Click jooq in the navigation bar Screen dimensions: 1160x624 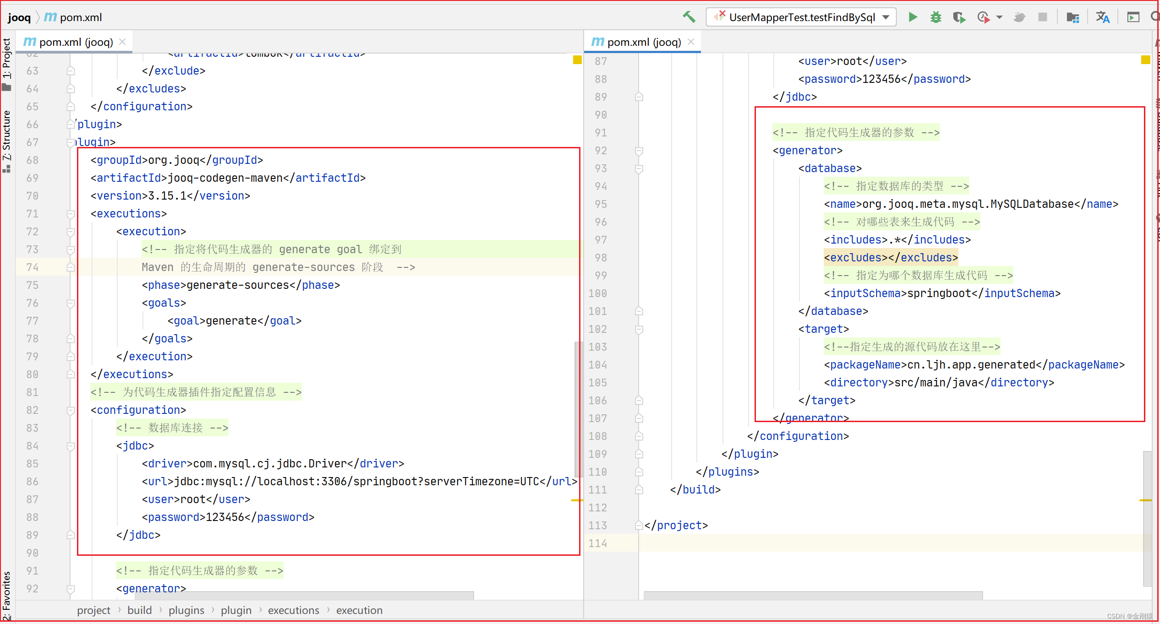[19, 17]
